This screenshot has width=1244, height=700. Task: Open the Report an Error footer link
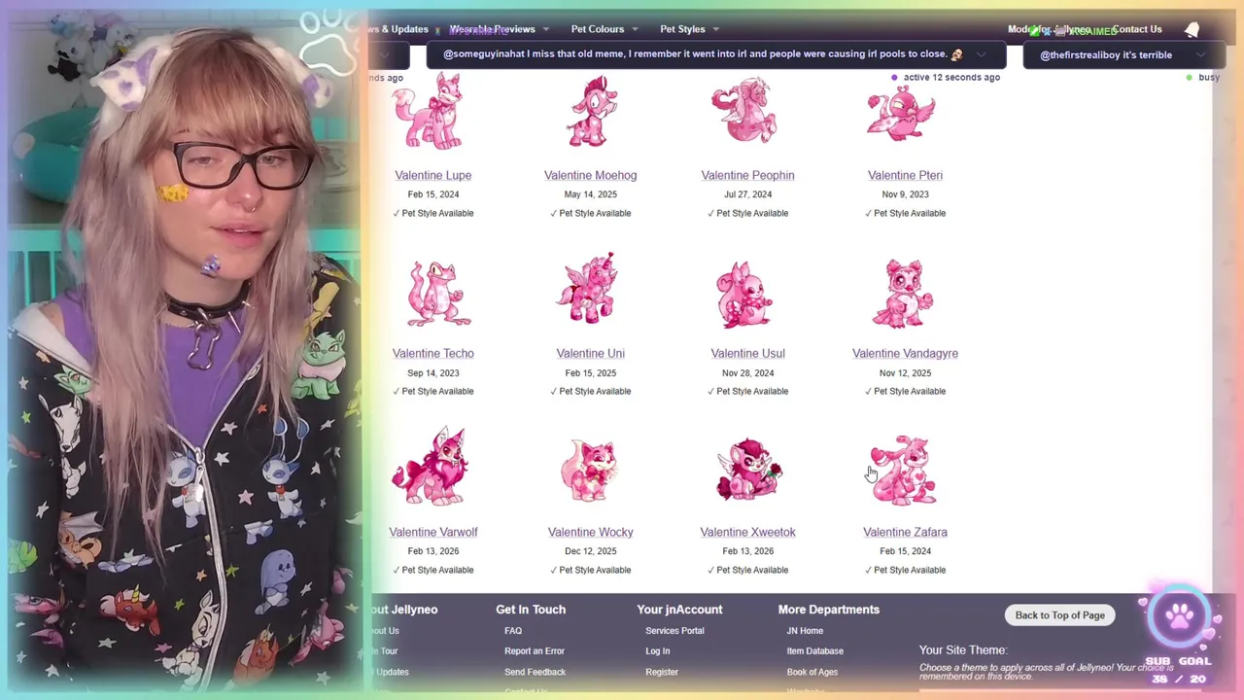click(x=535, y=651)
